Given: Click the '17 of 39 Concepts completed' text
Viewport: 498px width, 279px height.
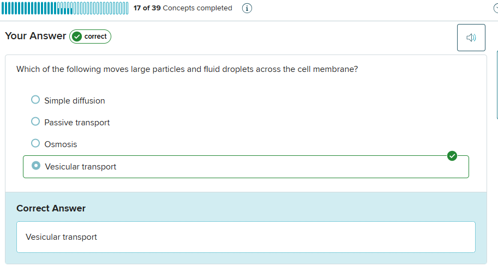Looking at the screenshot, I should coord(183,8).
